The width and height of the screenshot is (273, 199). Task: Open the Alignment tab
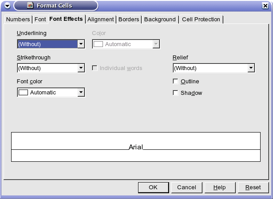pos(100,20)
